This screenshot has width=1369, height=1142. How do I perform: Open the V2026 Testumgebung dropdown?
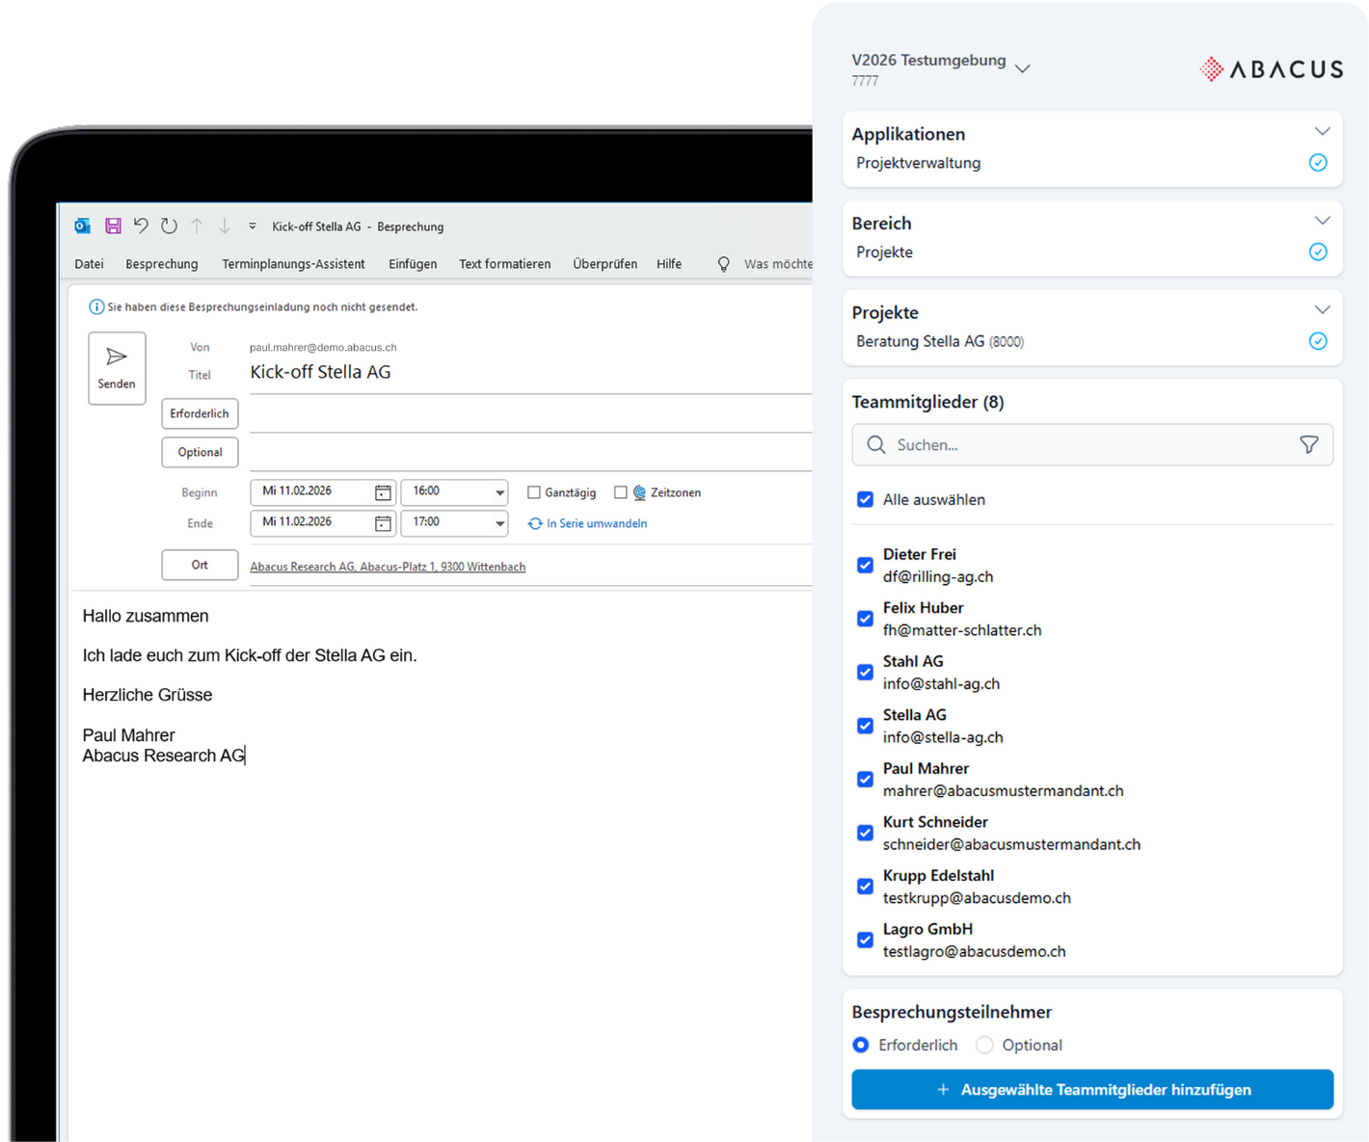[1023, 68]
